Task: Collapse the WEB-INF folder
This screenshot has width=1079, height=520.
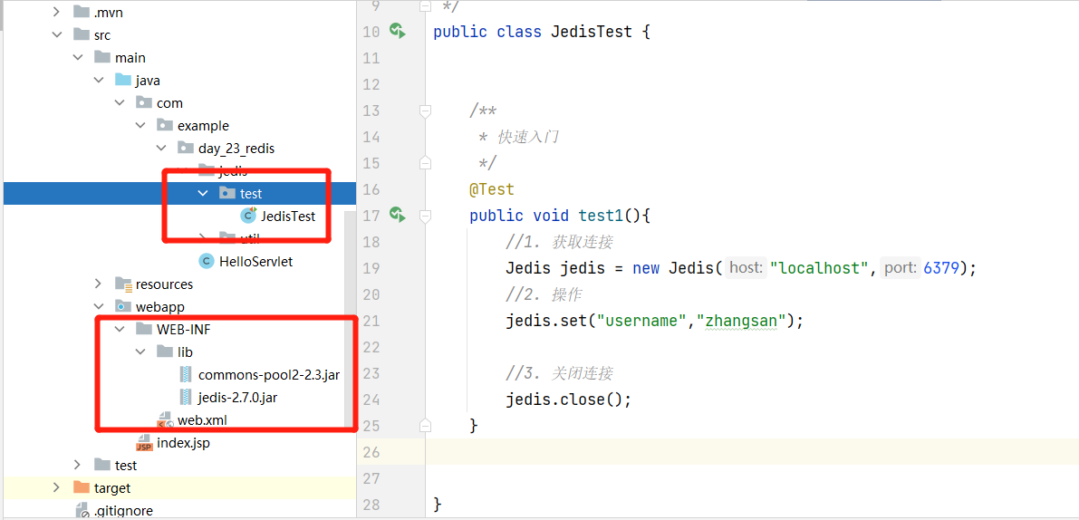Action: [120, 329]
